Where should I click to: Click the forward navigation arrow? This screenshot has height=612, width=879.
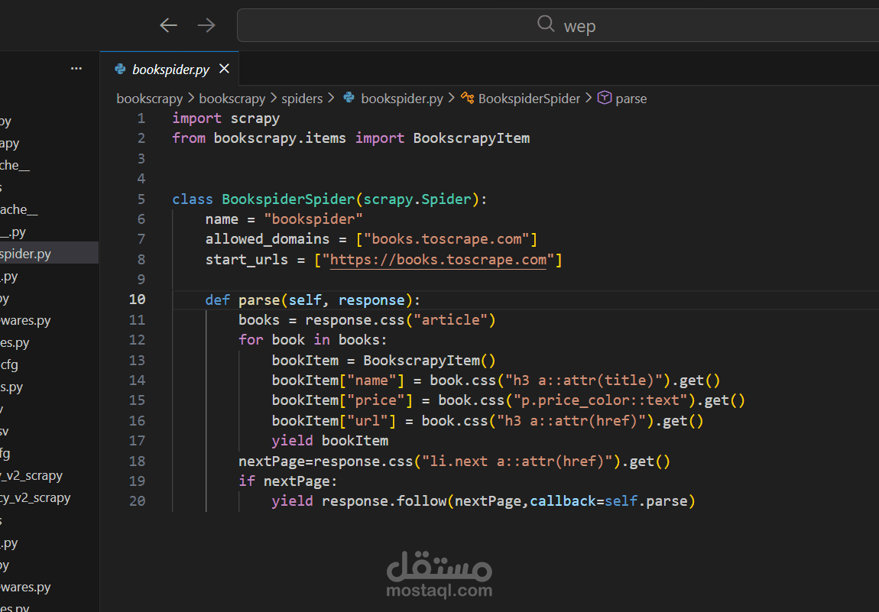206,25
